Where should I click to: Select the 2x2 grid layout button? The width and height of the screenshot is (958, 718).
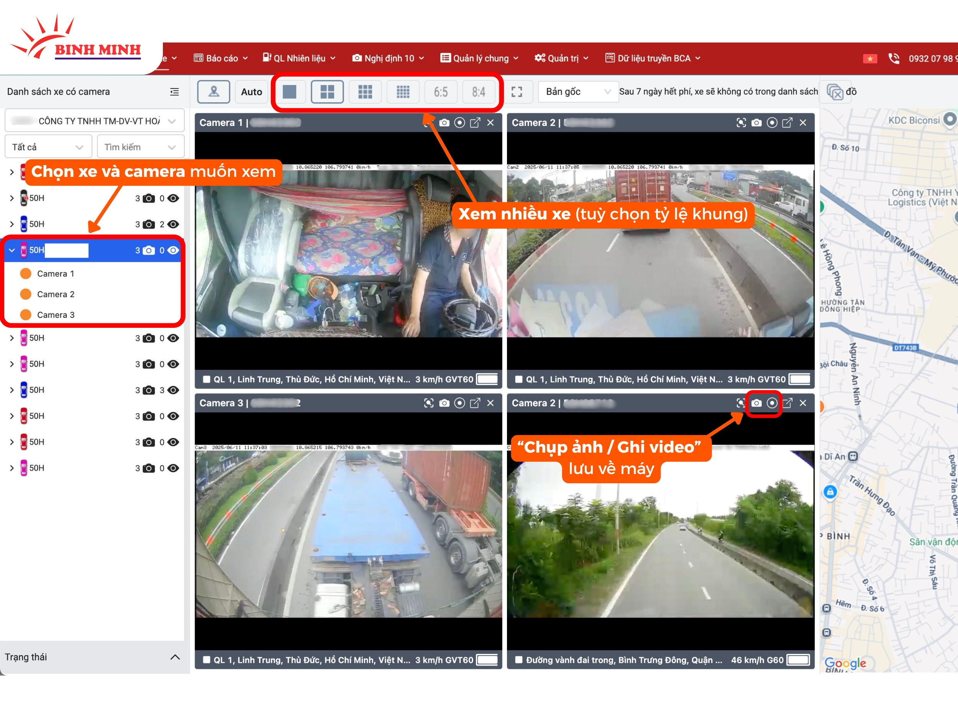[x=327, y=92]
